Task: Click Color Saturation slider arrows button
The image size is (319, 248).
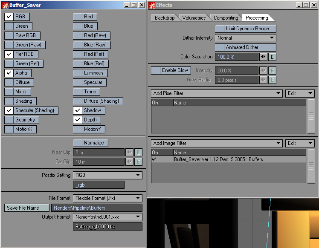Action: tap(263, 57)
